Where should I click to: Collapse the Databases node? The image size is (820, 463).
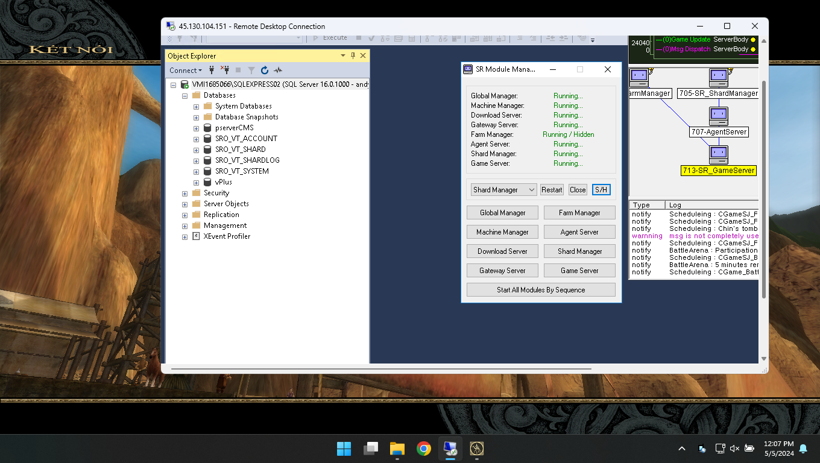point(185,95)
